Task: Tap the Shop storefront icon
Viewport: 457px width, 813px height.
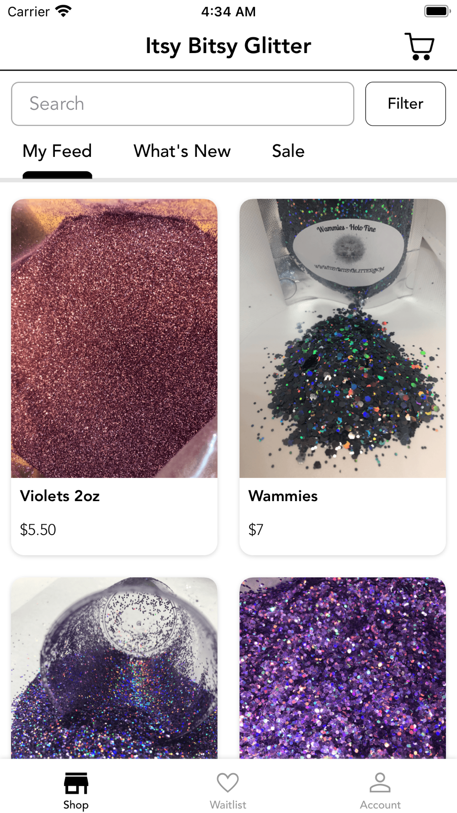Action: [76, 783]
